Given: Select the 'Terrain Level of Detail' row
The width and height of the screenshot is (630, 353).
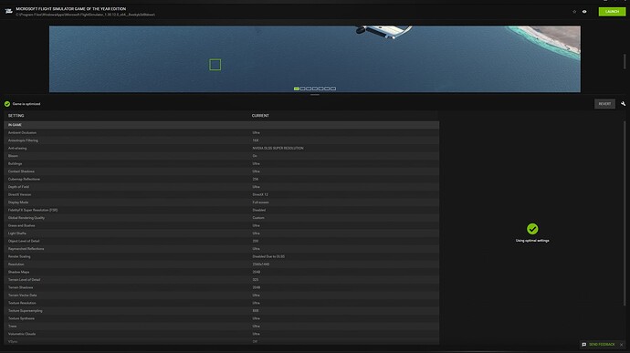Looking at the screenshot, I should [221, 280].
